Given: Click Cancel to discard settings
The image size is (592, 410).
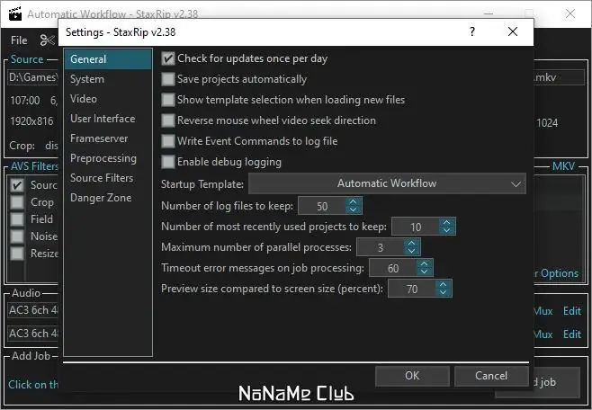Looking at the screenshot, I should pyautogui.click(x=491, y=376).
